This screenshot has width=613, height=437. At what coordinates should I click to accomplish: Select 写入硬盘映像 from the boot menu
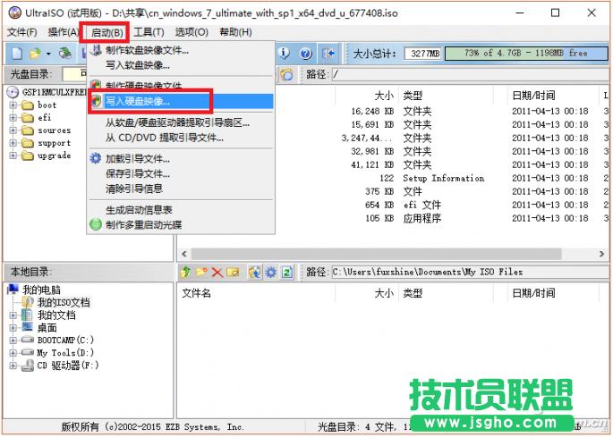pyautogui.click(x=138, y=102)
